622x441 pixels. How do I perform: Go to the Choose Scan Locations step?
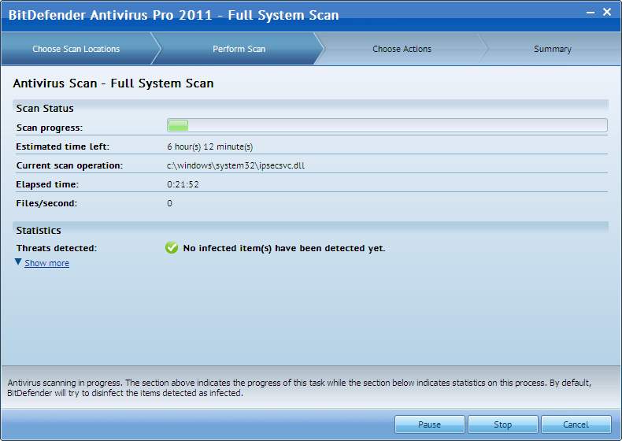(x=76, y=49)
